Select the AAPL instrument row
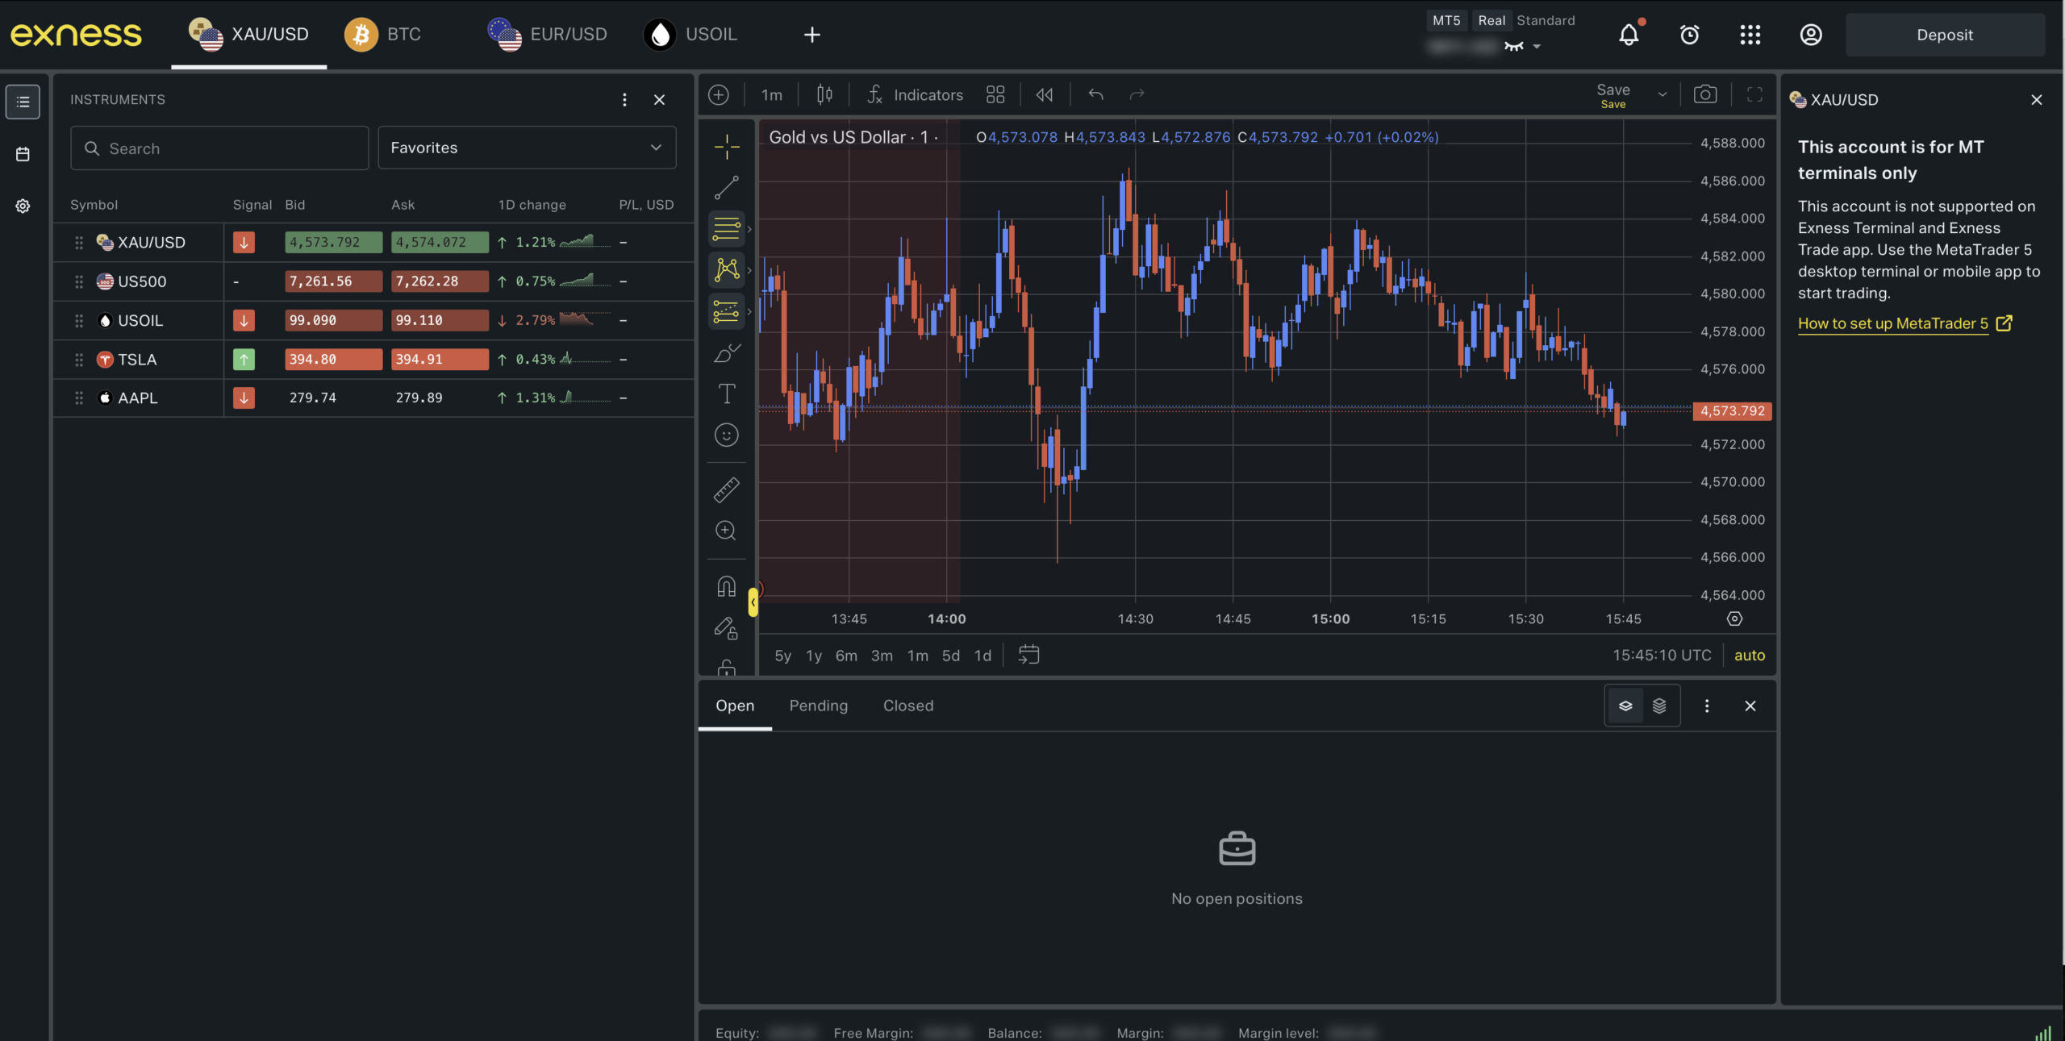Screen dimensions: 2065x1041 373,398
